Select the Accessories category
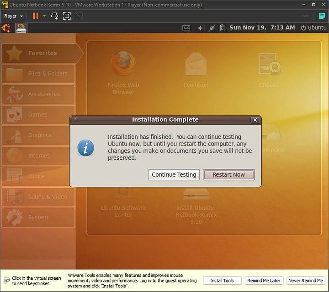329x292 pixels. (x=38, y=94)
